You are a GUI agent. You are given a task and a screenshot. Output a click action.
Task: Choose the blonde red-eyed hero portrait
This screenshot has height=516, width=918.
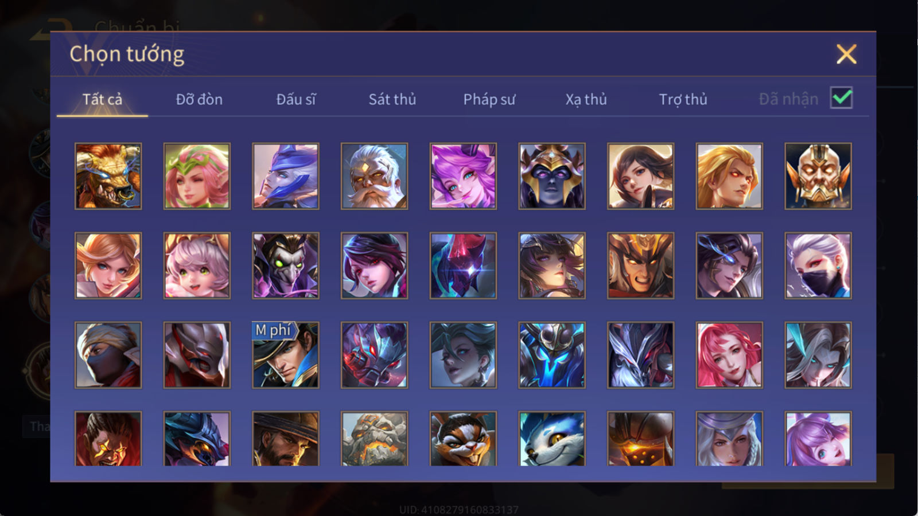click(729, 176)
